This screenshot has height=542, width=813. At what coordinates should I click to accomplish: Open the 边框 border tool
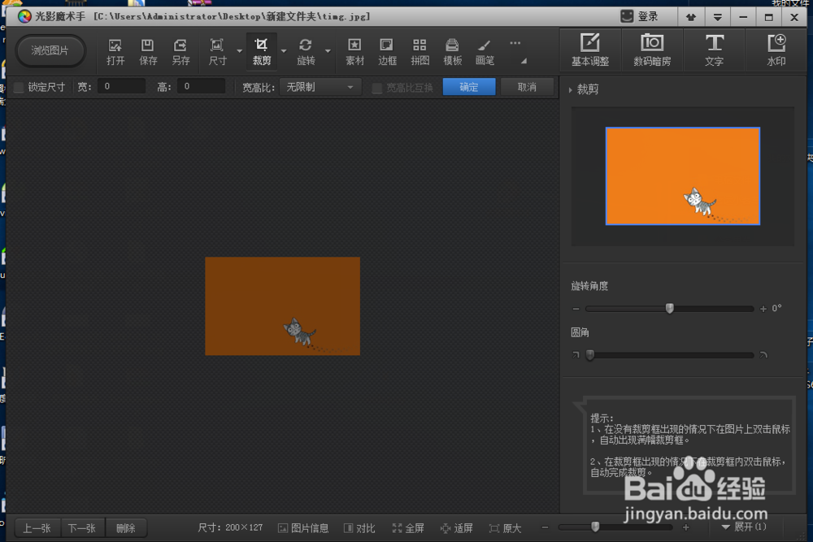tap(387, 52)
